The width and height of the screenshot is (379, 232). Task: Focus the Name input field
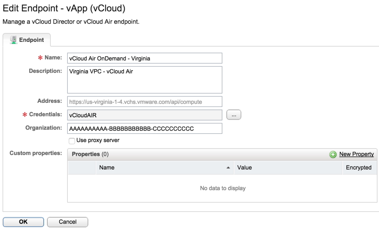point(144,58)
